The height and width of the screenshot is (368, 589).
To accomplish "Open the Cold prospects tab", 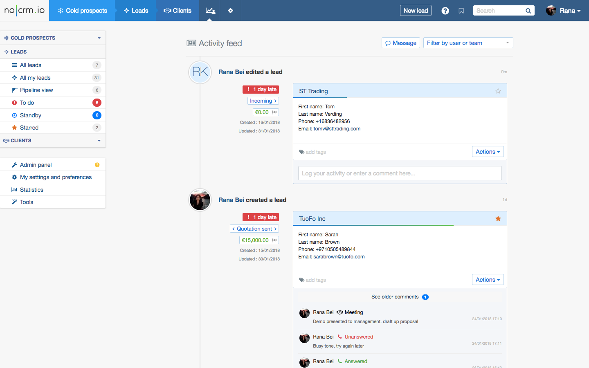I will pyautogui.click(x=82, y=11).
